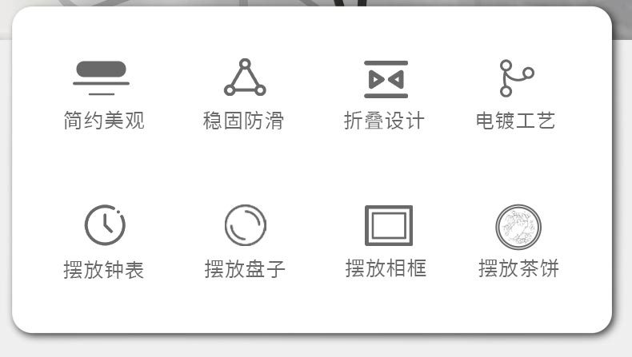Tap the 摆放钟表 label

pyautogui.click(x=103, y=269)
